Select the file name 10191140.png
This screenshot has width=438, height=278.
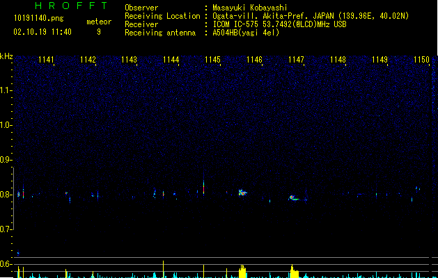point(39,19)
